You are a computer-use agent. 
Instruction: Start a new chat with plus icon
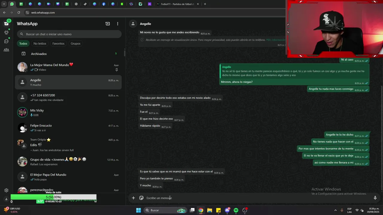108,24
